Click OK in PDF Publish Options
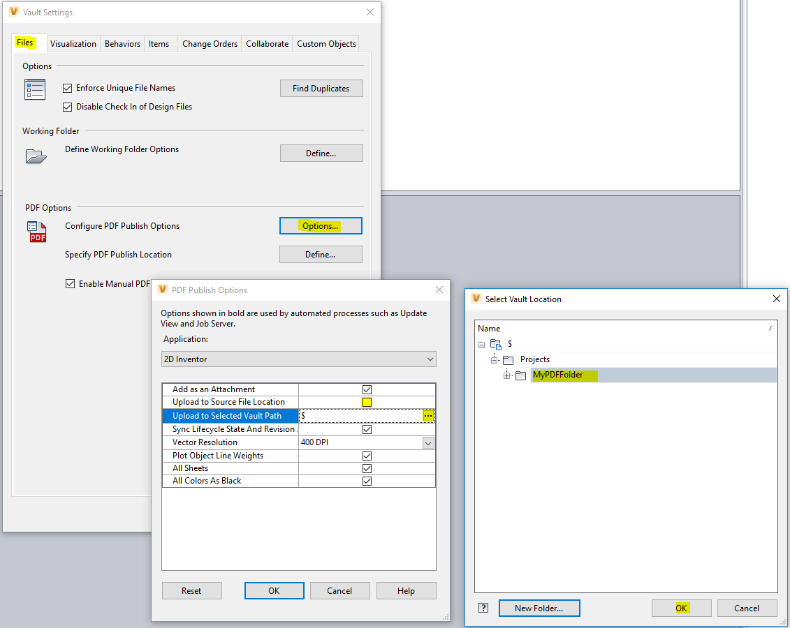The width and height of the screenshot is (790, 628). (274, 591)
